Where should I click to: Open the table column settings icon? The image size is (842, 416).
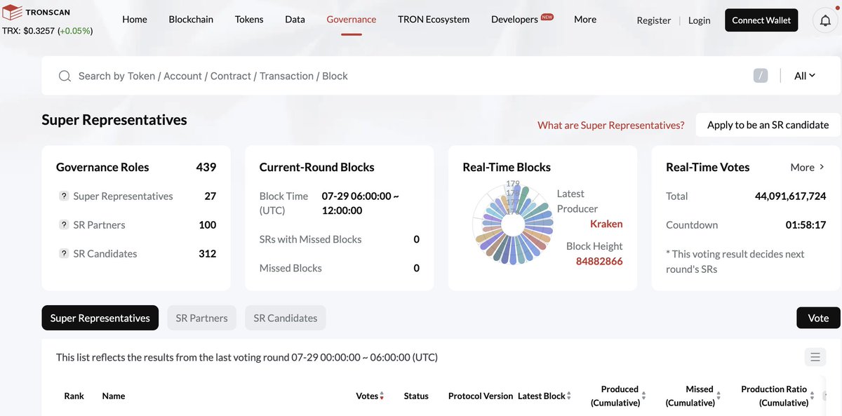click(x=815, y=357)
